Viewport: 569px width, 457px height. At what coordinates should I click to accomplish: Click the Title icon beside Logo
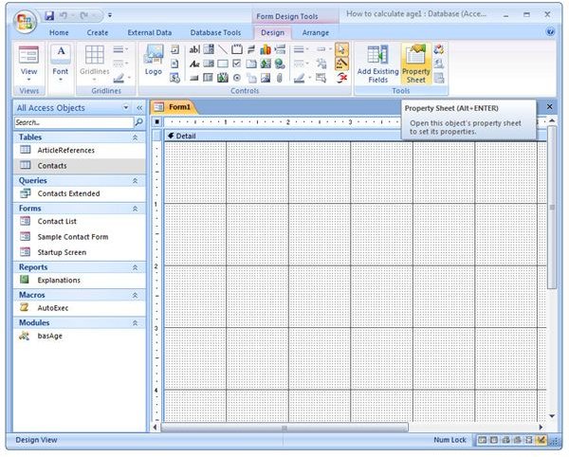tap(174, 49)
